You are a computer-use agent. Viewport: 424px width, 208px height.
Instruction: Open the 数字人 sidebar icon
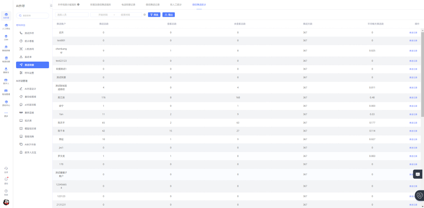(6, 80)
